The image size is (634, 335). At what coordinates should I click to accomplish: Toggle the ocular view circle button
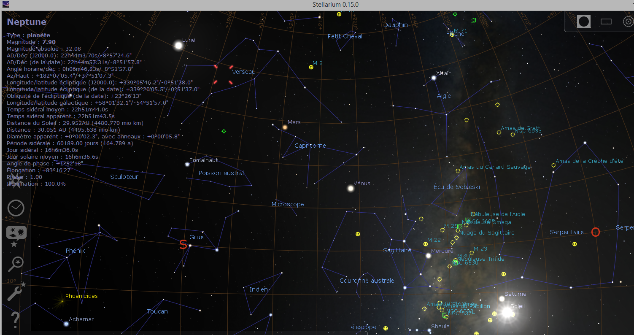[x=584, y=22]
